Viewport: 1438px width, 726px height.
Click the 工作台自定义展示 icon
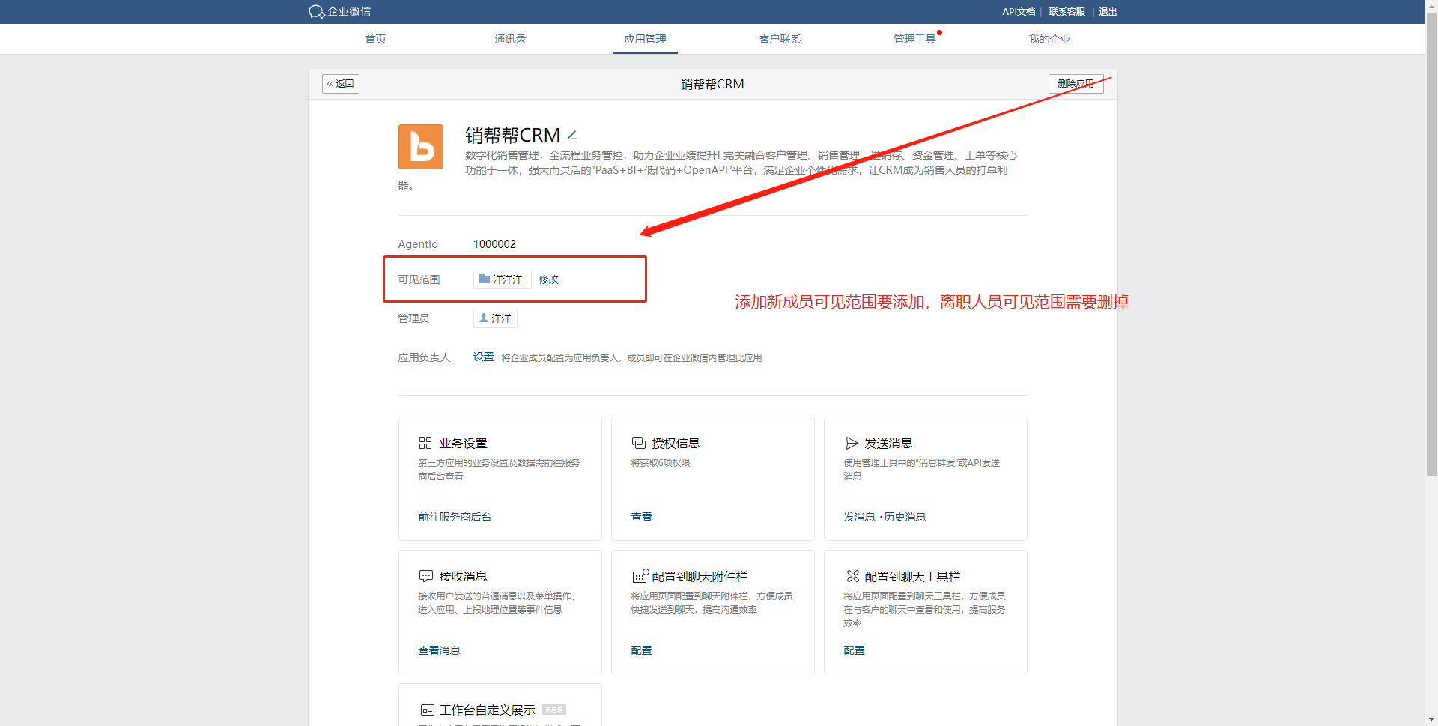[427, 710]
